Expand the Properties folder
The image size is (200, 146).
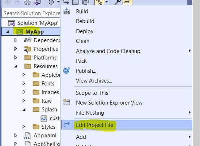point(16,49)
